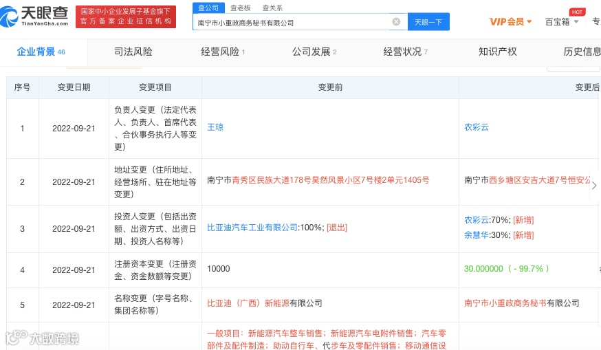This screenshot has height=350, width=601.
Task: Click the new capital 30.000000 (-99.7%) value
Action: coord(506,269)
